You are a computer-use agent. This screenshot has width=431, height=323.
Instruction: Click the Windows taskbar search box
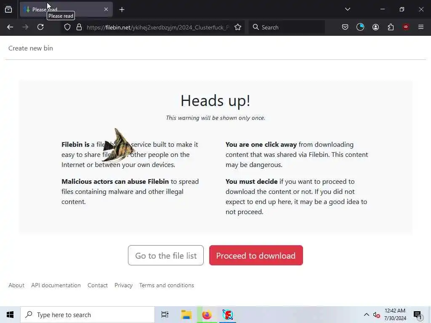(x=88, y=315)
